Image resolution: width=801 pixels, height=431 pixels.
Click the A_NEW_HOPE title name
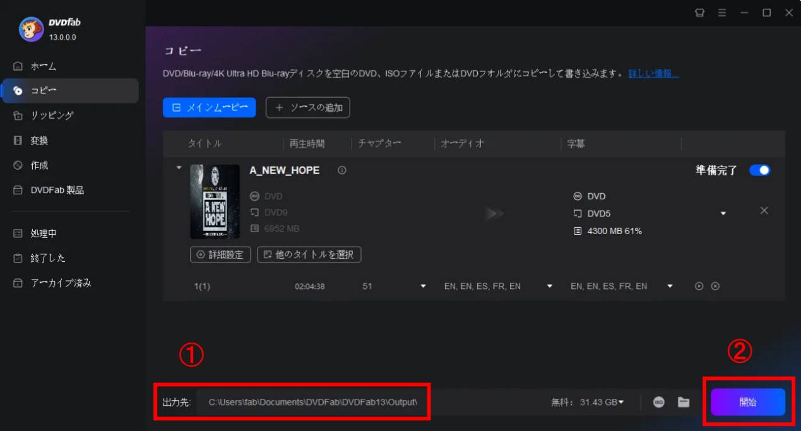[285, 170]
